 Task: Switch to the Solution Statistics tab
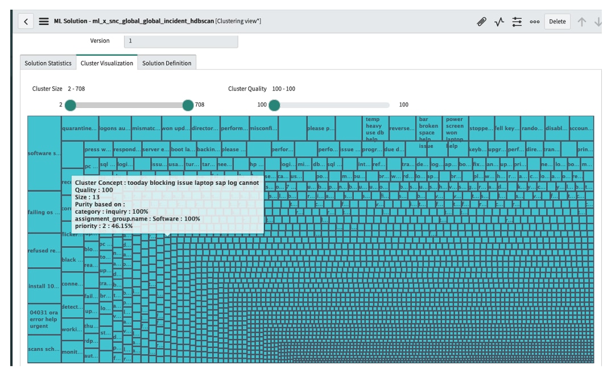47,63
